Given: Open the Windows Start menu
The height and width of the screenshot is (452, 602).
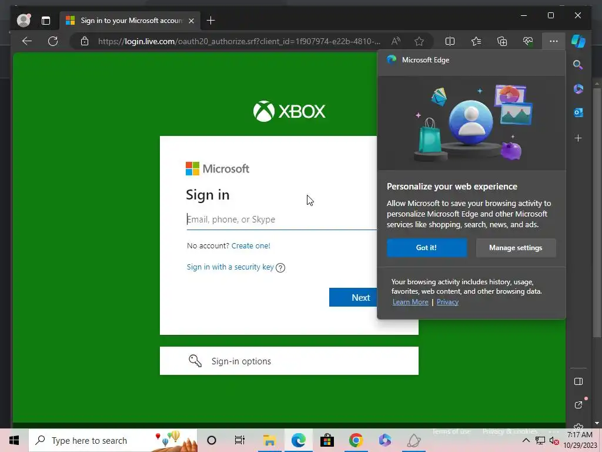Looking at the screenshot, I should (x=14, y=440).
